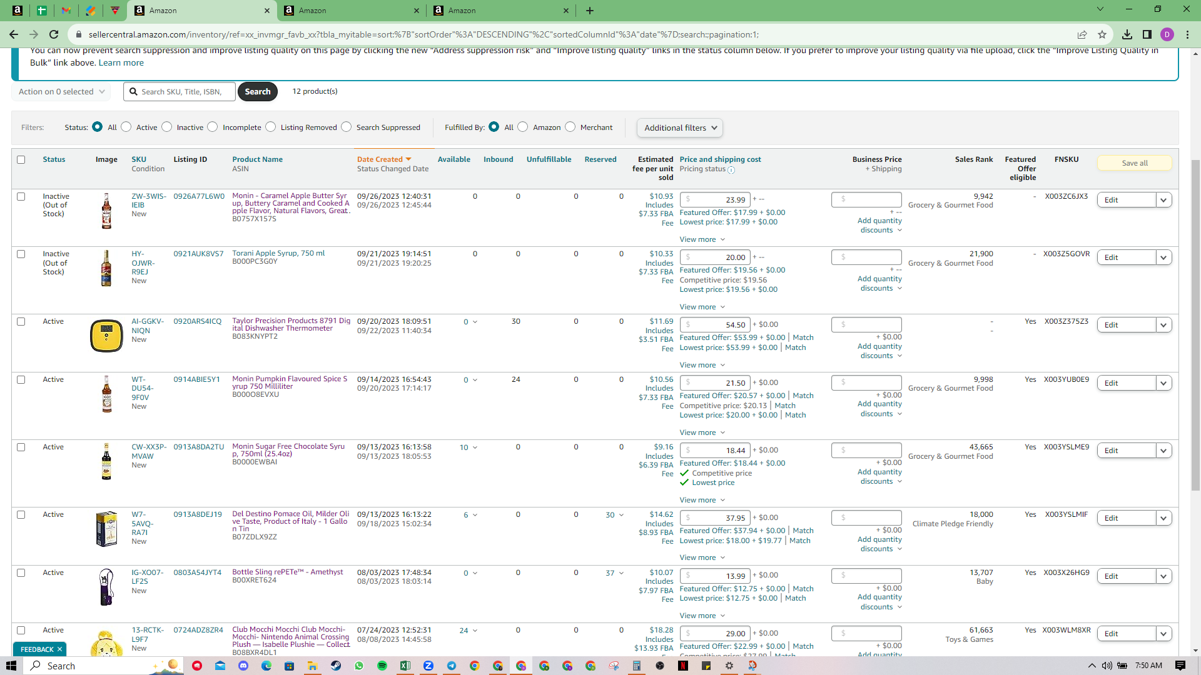Click the Pricing status info icon
This screenshot has height=675, width=1201.
click(x=731, y=169)
